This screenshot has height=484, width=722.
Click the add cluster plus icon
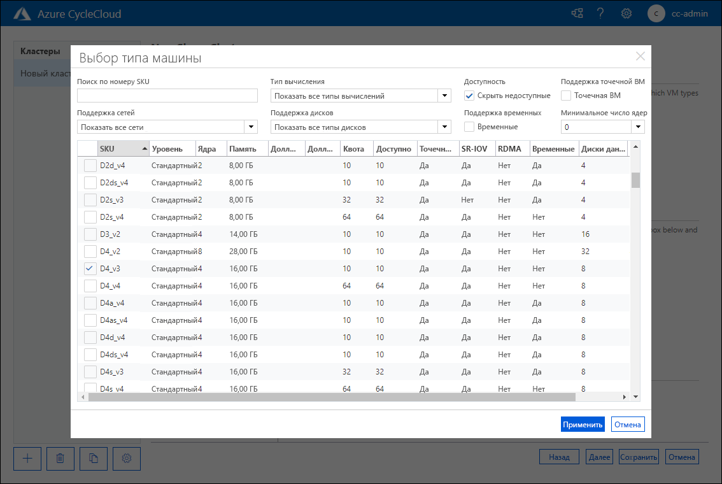27,458
